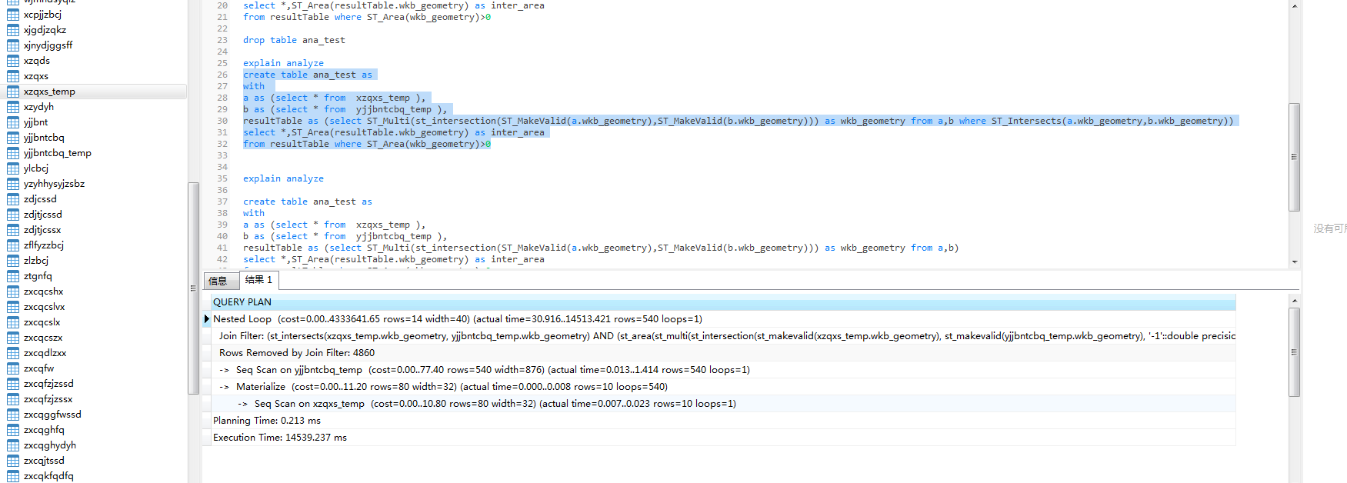This screenshot has width=1347, height=483.
Task: Click table icon beside zxcqkfqdfq
Action: (x=13, y=476)
